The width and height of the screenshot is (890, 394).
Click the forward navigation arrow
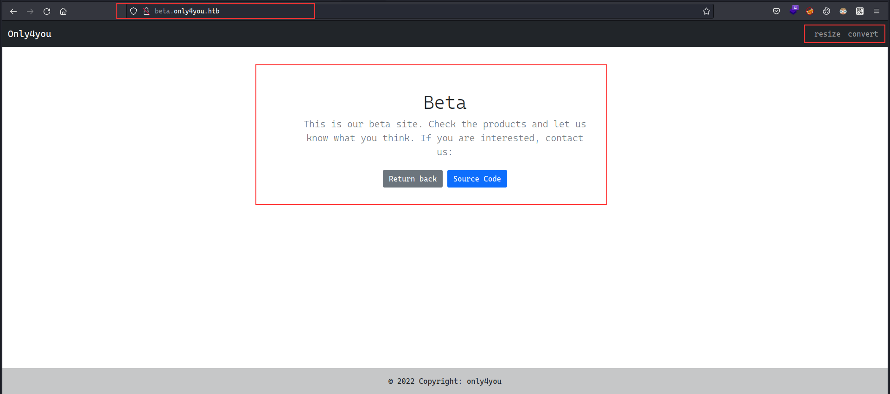click(30, 11)
